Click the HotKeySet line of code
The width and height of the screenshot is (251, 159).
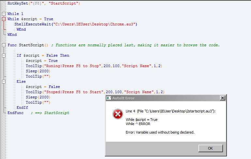(x=44, y=3)
